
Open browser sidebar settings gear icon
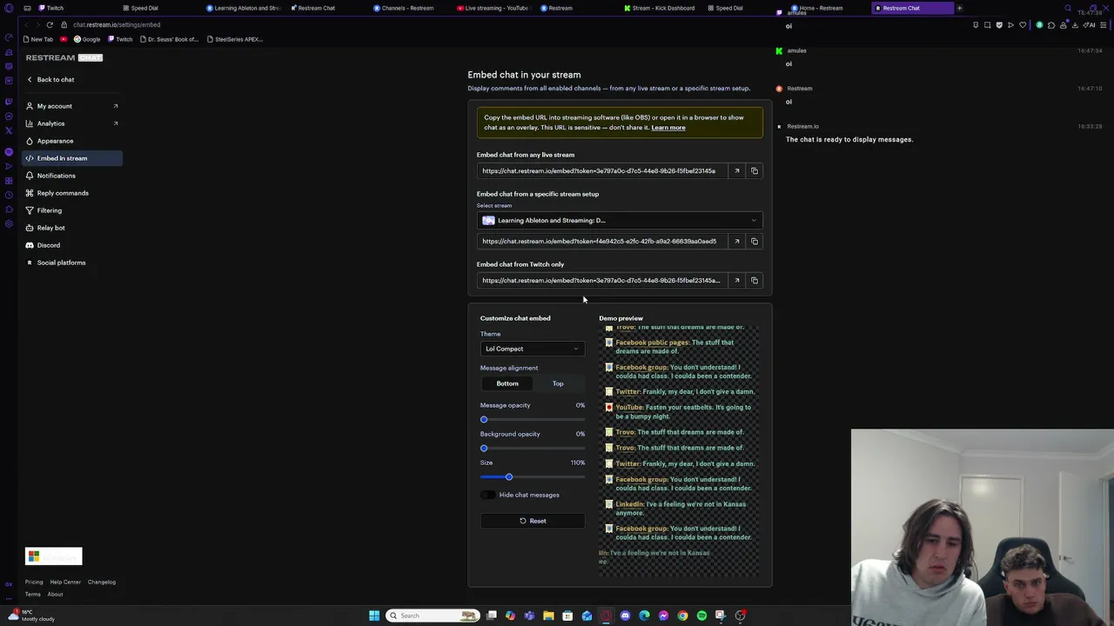click(9, 225)
